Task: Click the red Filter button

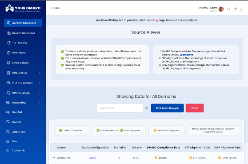Action: pyautogui.click(x=195, y=108)
